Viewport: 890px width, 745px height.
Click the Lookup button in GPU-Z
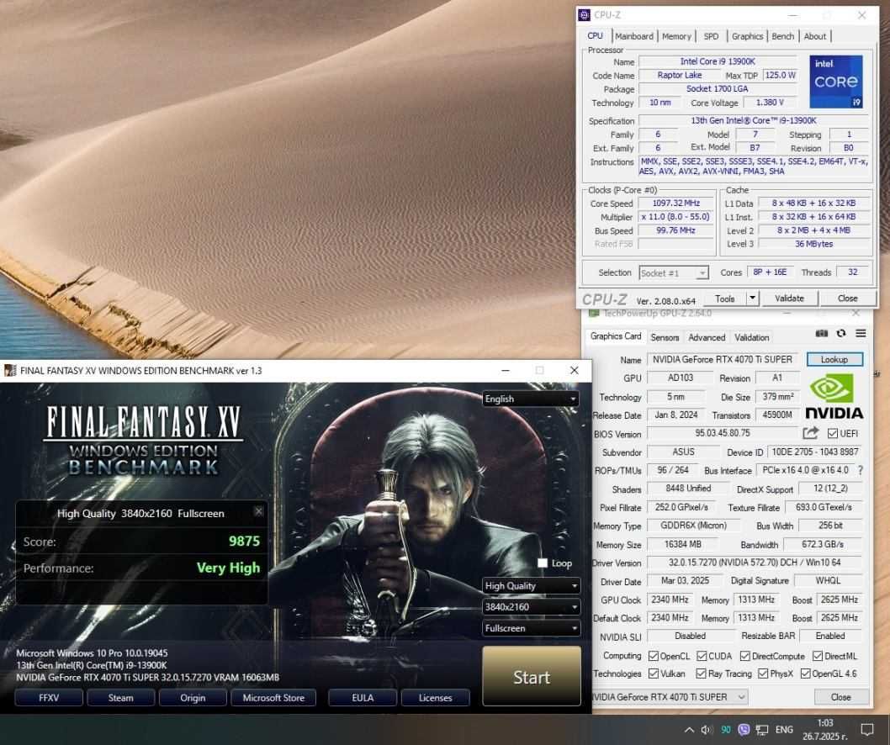[834, 359]
